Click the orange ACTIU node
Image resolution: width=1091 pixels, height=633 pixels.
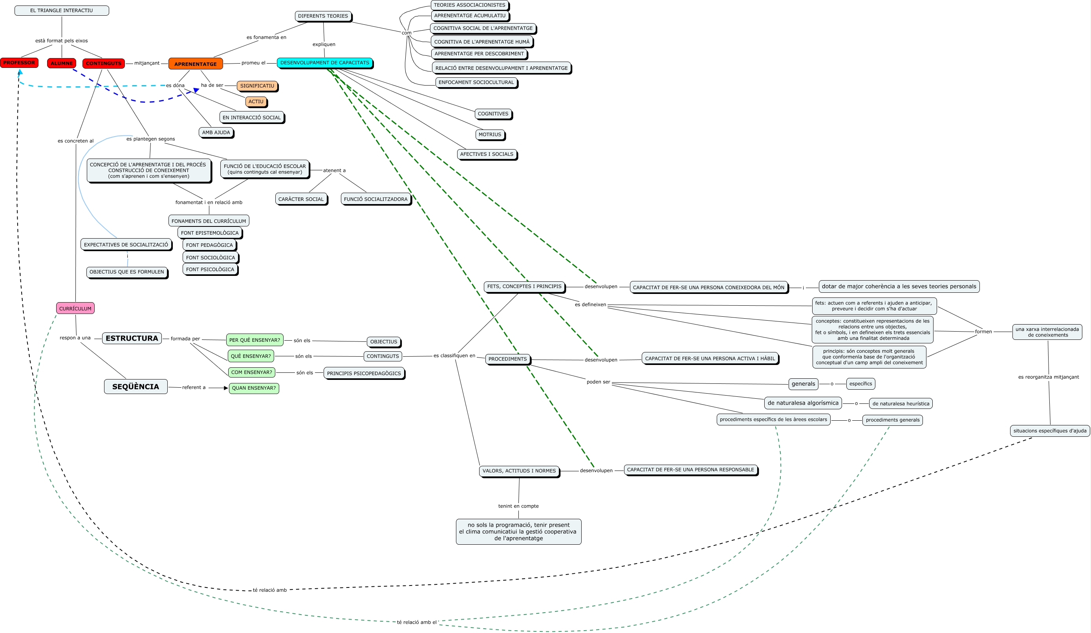256,102
